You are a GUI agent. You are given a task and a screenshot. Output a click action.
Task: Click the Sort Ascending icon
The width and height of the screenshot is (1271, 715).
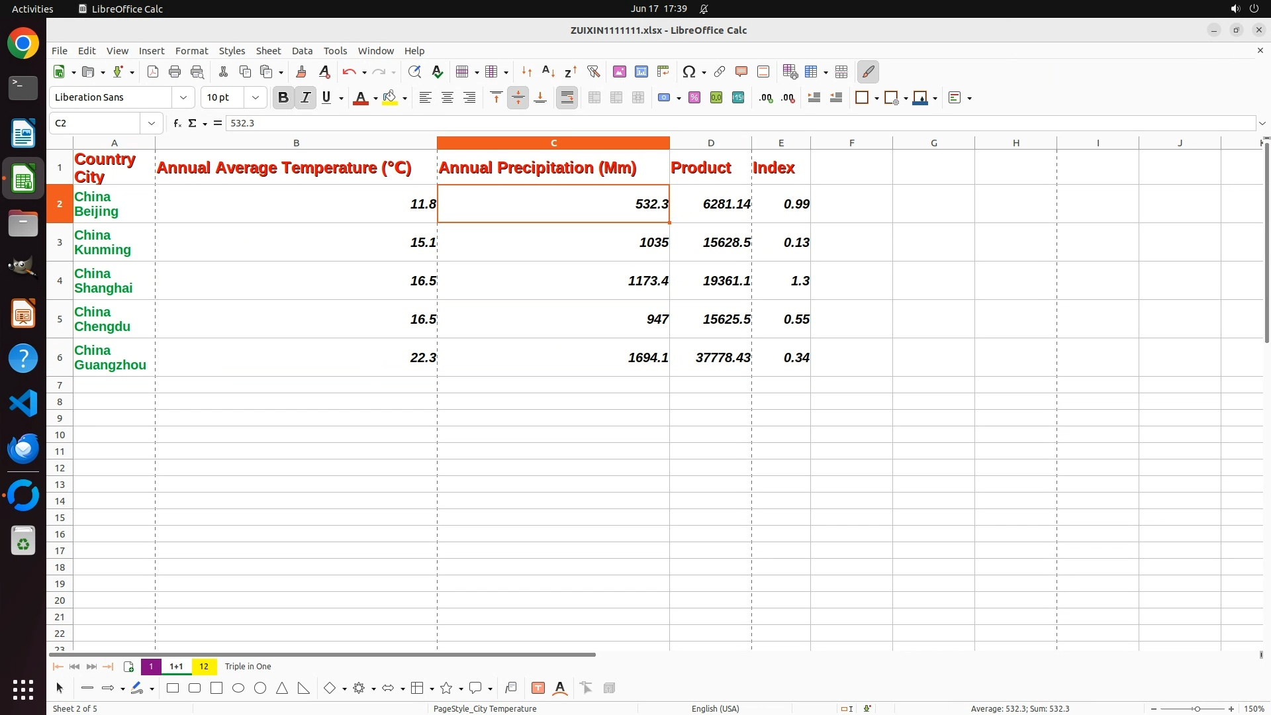coord(548,71)
